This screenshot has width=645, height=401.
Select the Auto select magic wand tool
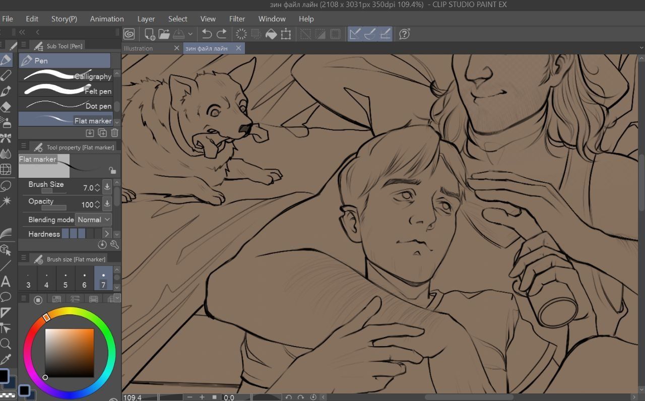(x=6, y=202)
